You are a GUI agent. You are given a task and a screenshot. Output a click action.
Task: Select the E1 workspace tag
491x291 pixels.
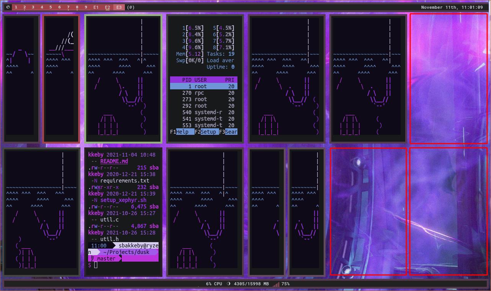click(x=96, y=7)
